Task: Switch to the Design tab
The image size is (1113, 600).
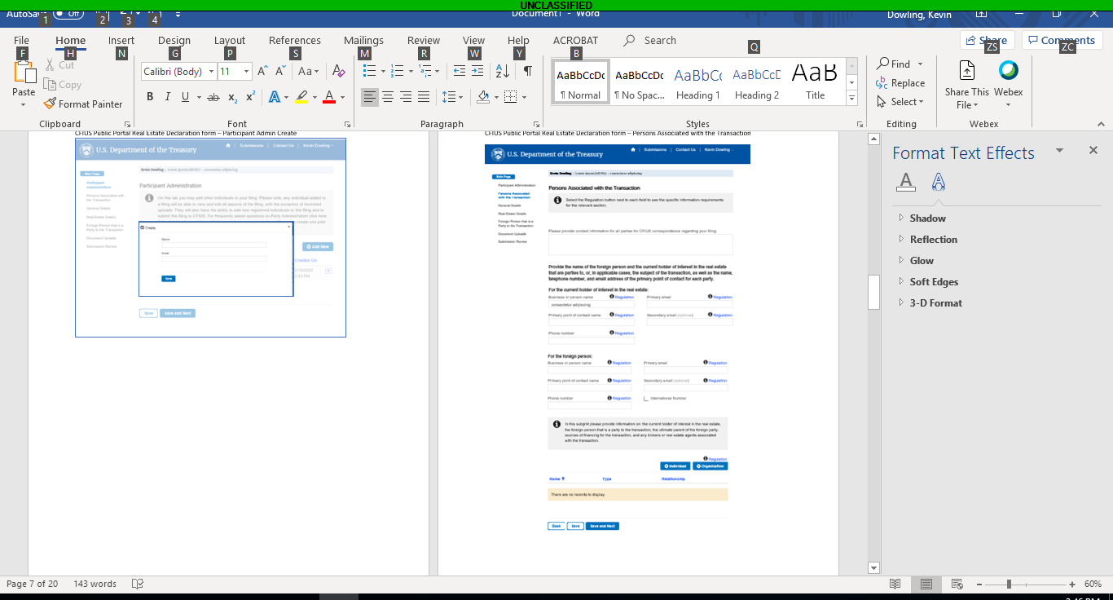Action: click(x=174, y=40)
